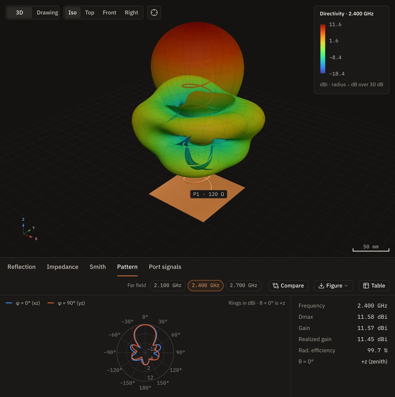
Task: Click the 0° polar axis label
Action: click(x=145, y=317)
